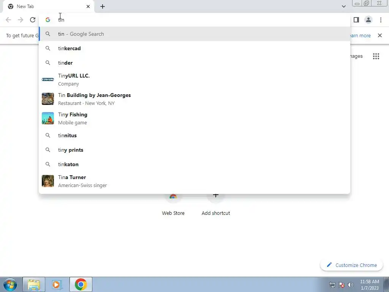The width and height of the screenshot is (389, 292).
Task: Choose the 'tinder' suggestion
Action: 194,63
